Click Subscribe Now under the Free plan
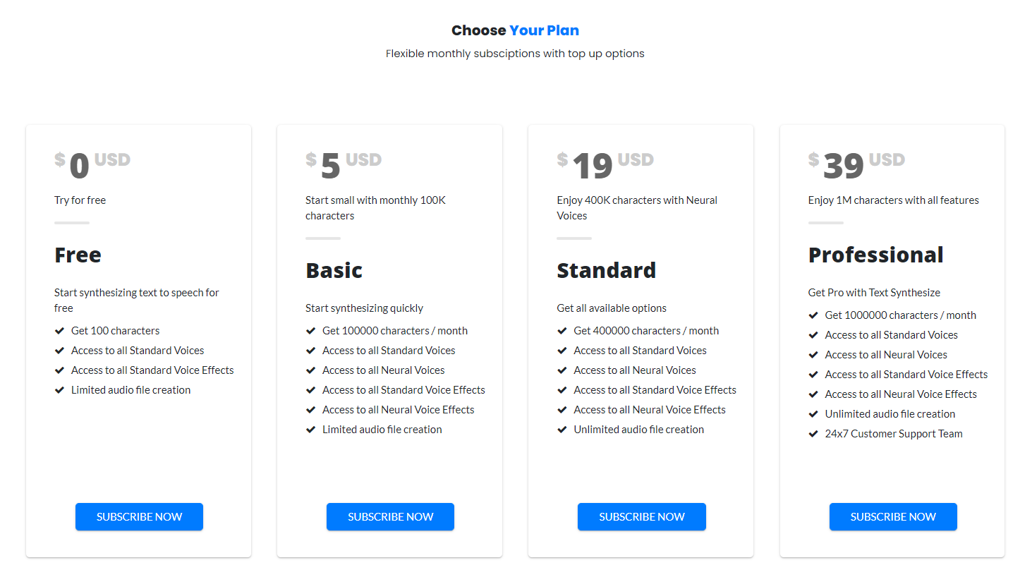This screenshot has height=582, width=1032. pos(139,516)
